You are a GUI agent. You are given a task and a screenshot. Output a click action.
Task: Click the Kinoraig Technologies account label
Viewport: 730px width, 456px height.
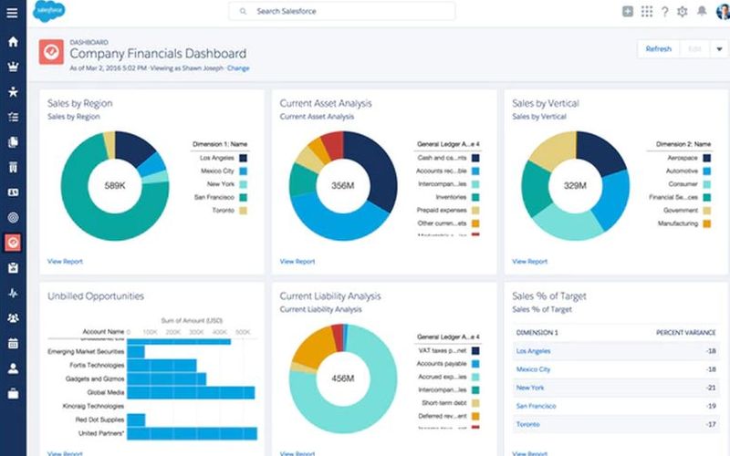(x=93, y=406)
